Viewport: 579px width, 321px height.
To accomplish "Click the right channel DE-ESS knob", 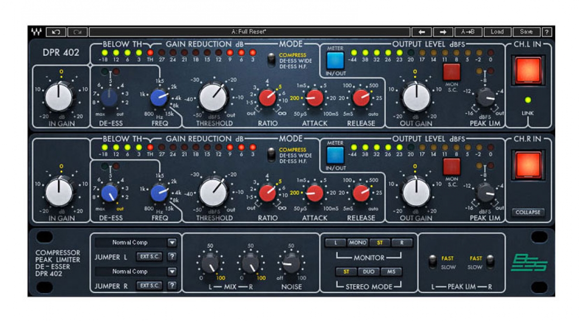I will click(110, 193).
